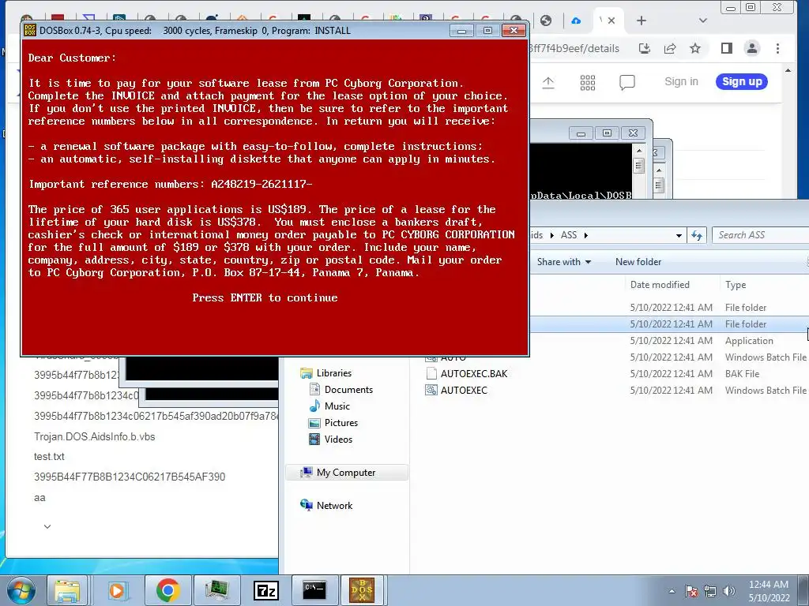
Task: Click scroll up arrow in DOSBox status window
Action: [639, 151]
